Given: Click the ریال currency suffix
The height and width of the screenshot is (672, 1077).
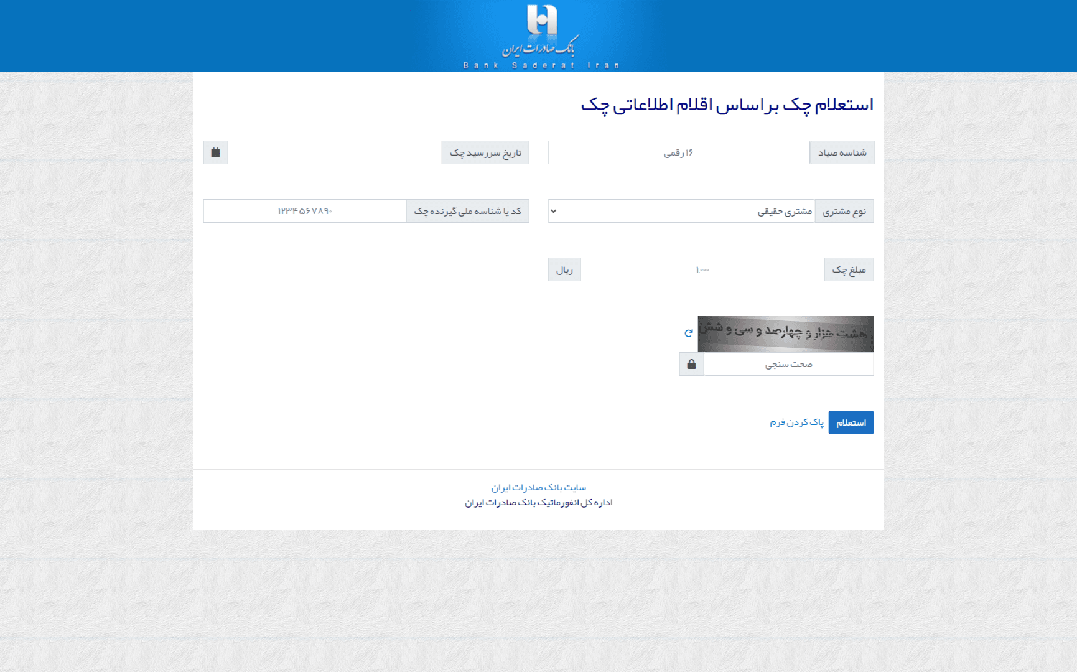Looking at the screenshot, I should pos(564,269).
